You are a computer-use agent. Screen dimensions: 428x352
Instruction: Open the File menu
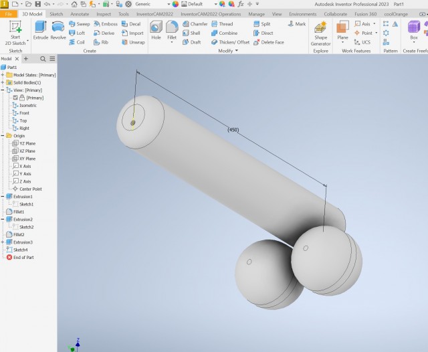[9, 14]
